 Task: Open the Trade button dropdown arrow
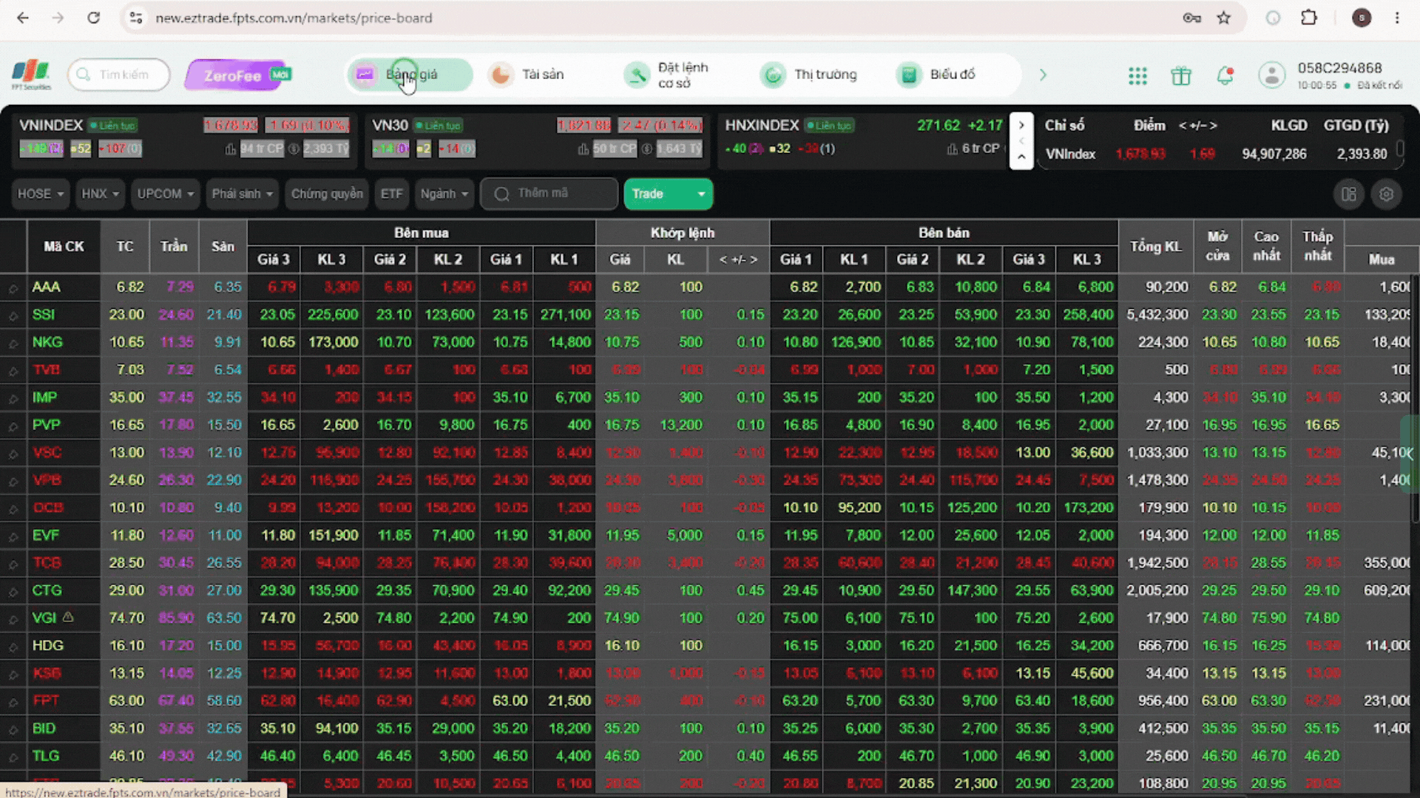point(701,194)
